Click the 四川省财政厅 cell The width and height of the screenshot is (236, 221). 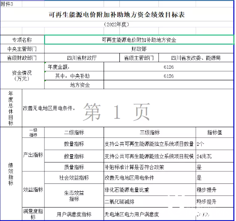click(x=82, y=58)
